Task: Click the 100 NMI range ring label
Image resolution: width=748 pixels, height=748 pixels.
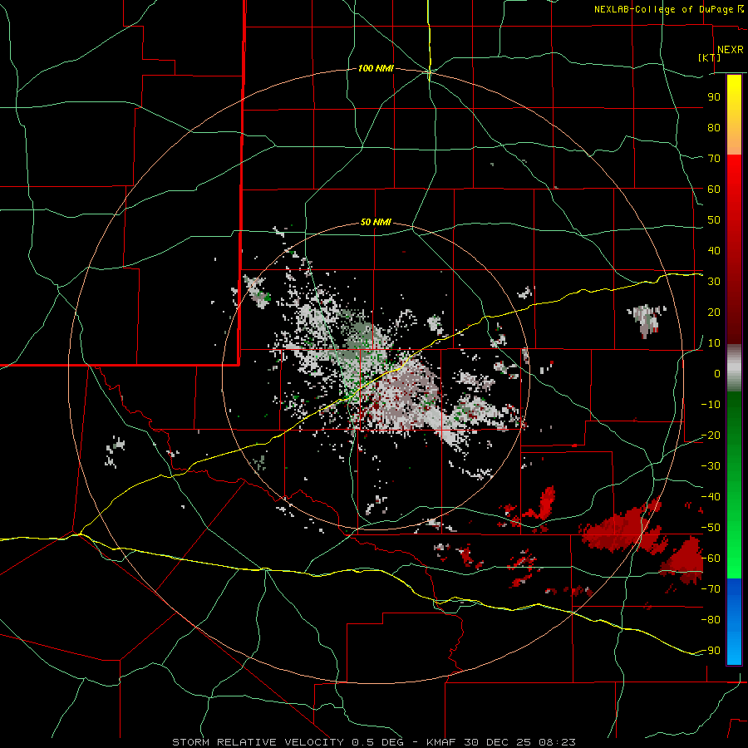Action: (376, 68)
